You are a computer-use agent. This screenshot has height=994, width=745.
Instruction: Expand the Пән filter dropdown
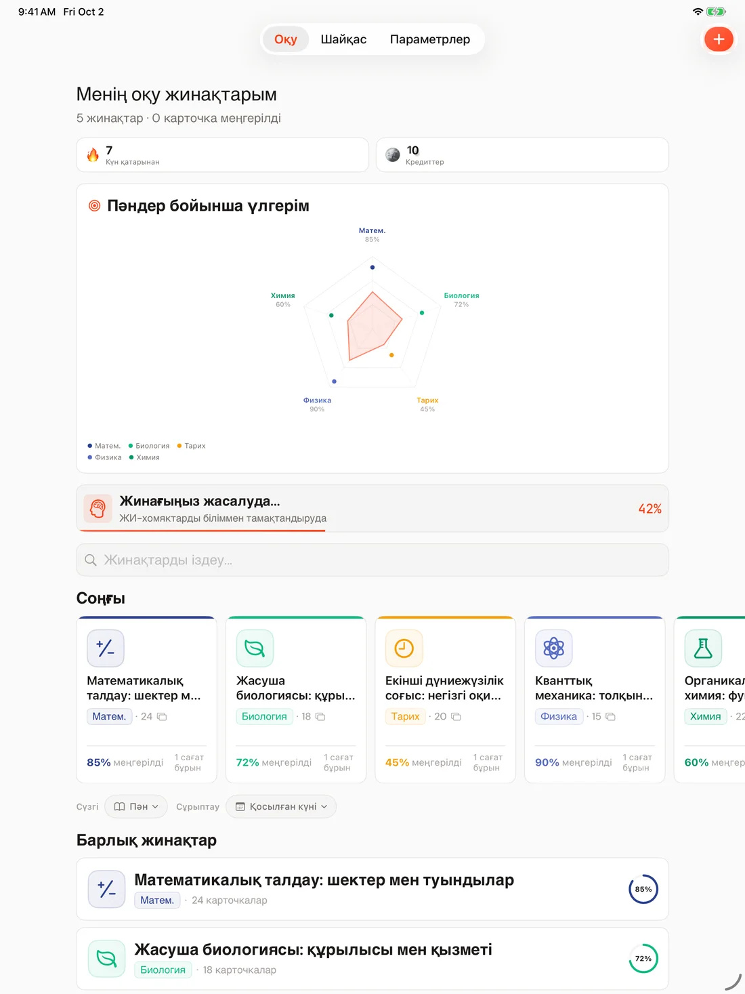click(x=136, y=806)
